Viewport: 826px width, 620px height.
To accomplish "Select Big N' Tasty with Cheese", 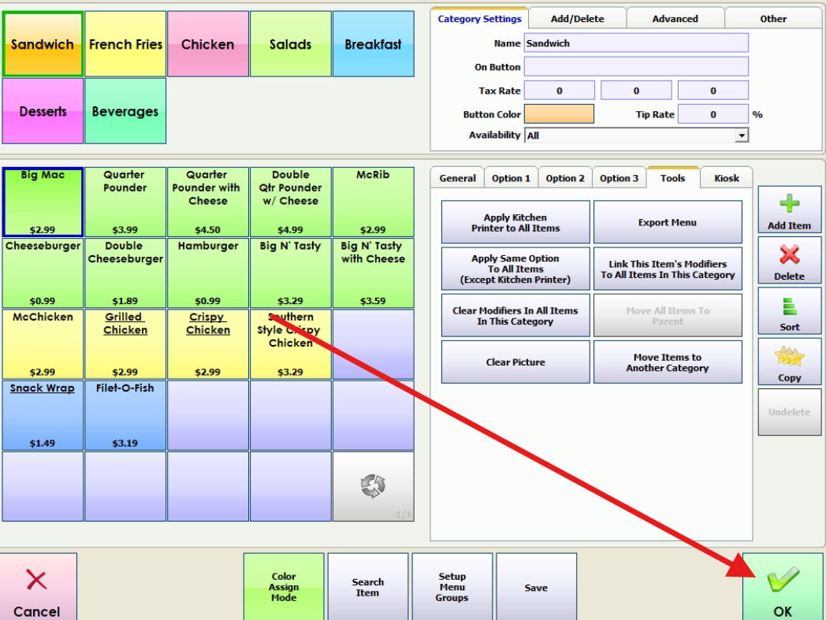I will (374, 273).
